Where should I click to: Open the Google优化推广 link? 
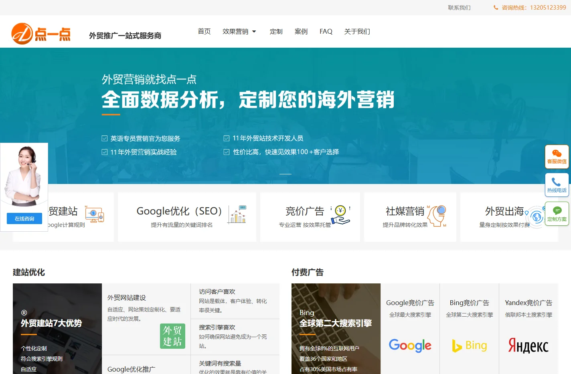pyautogui.click(x=131, y=369)
